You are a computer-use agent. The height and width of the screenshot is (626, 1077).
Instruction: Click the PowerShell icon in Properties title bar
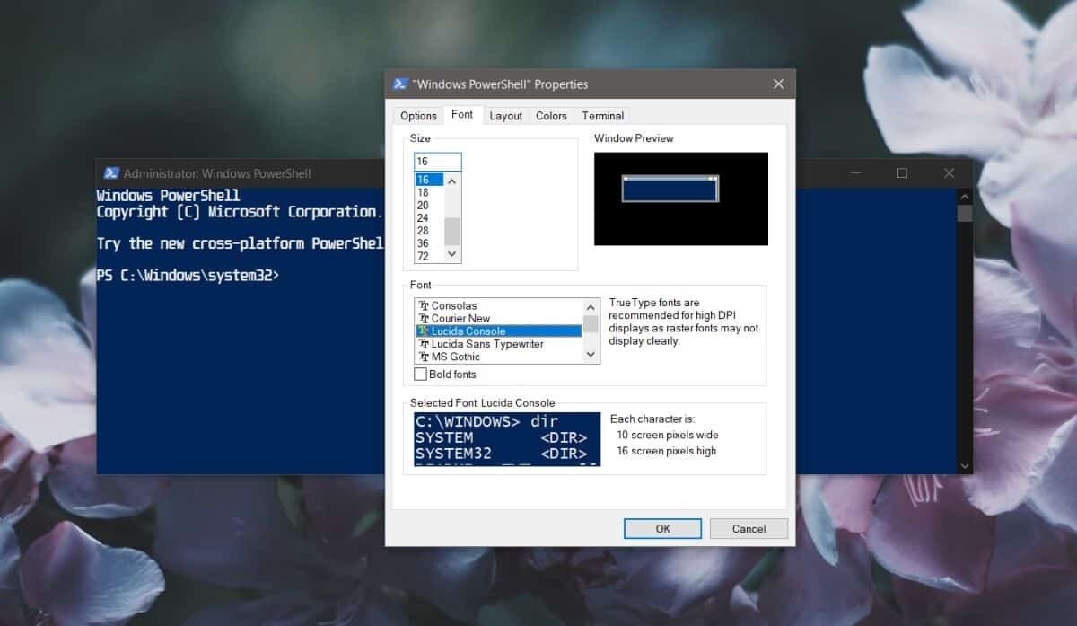[x=400, y=84]
